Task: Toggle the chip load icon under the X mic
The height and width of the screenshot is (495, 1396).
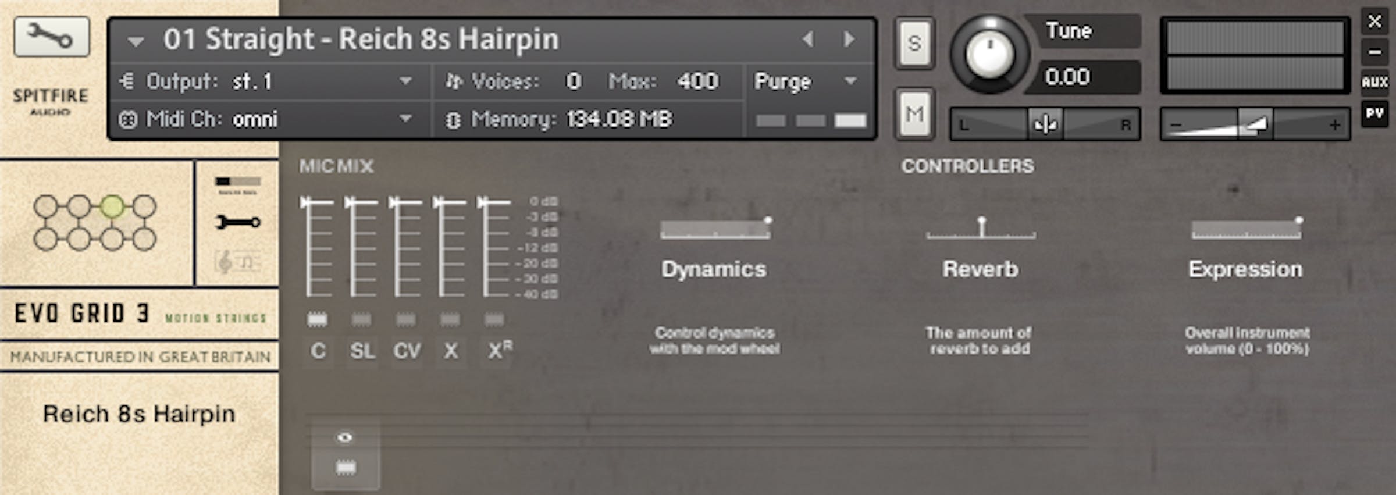Action: pos(450,319)
